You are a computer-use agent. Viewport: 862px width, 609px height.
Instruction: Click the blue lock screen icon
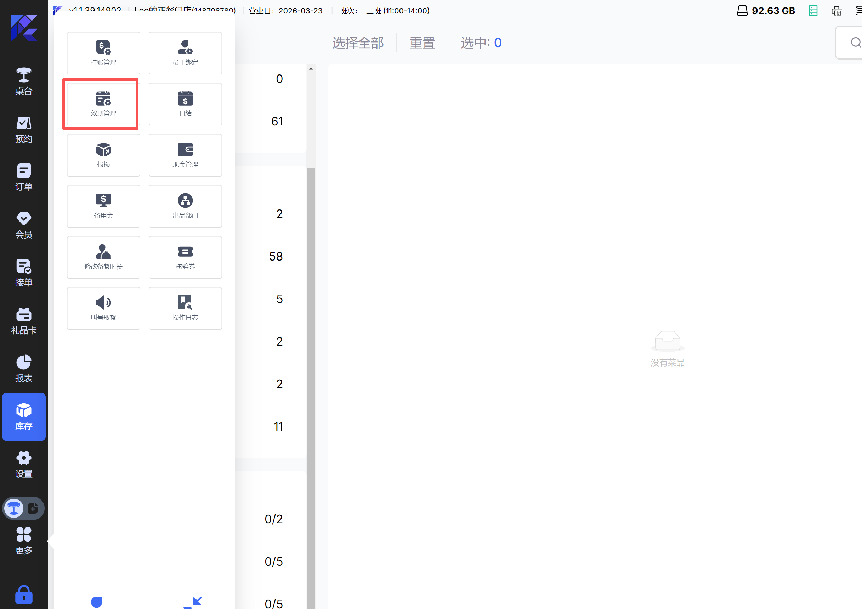[24, 595]
